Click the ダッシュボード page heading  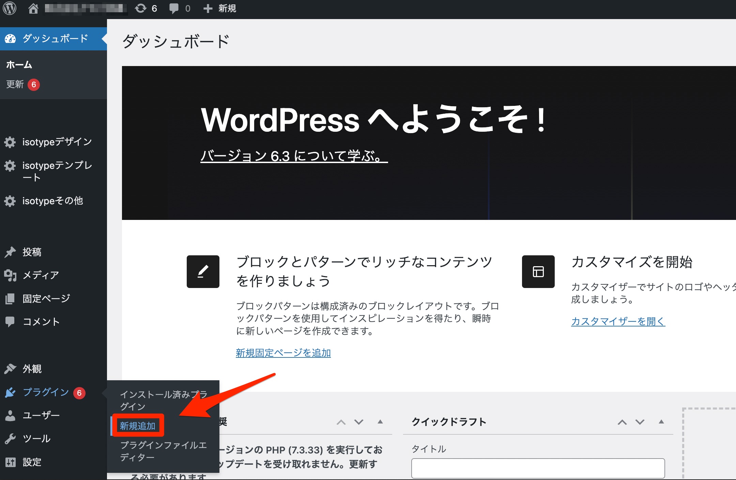[176, 42]
